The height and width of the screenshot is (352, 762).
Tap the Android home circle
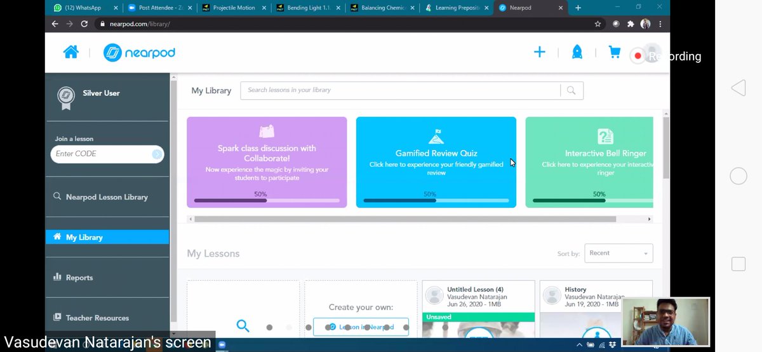coord(738,176)
